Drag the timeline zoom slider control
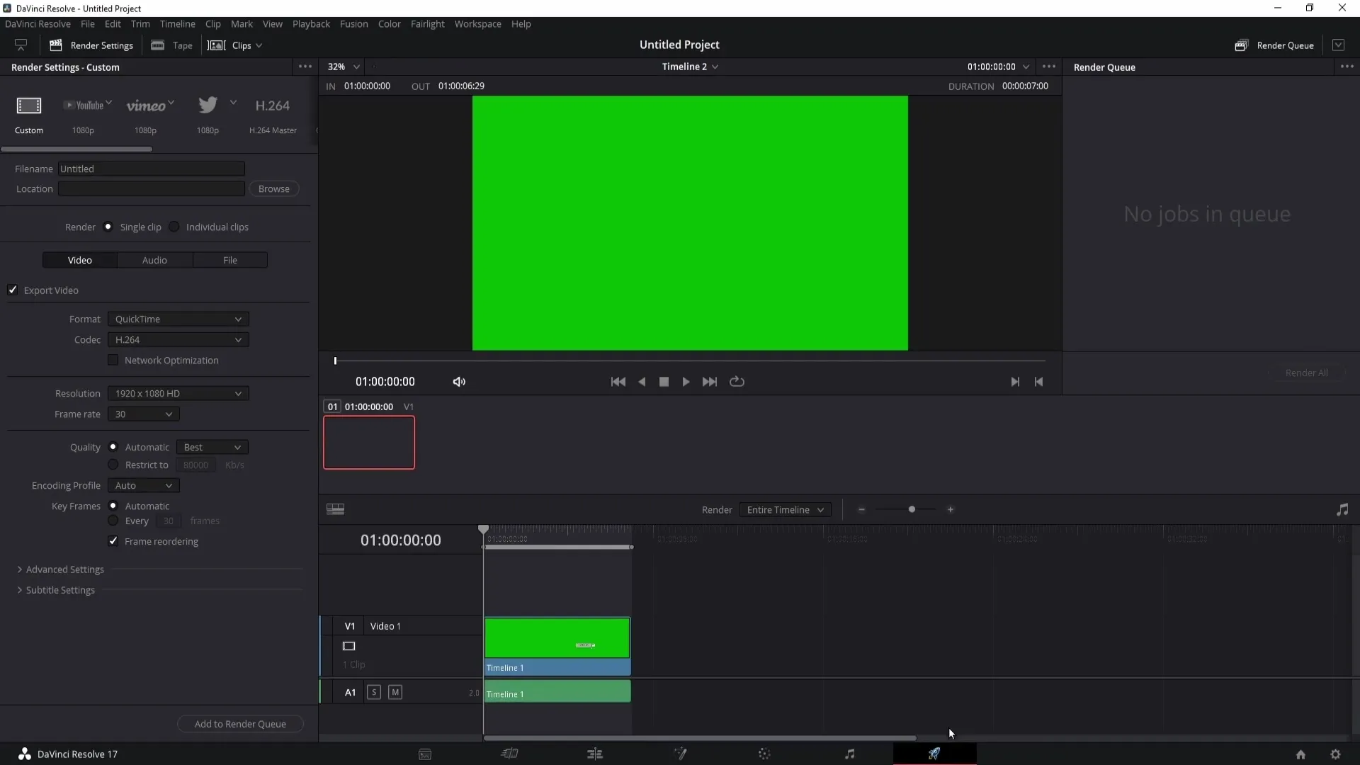This screenshot has width=1360, height=765. point(911,509)
